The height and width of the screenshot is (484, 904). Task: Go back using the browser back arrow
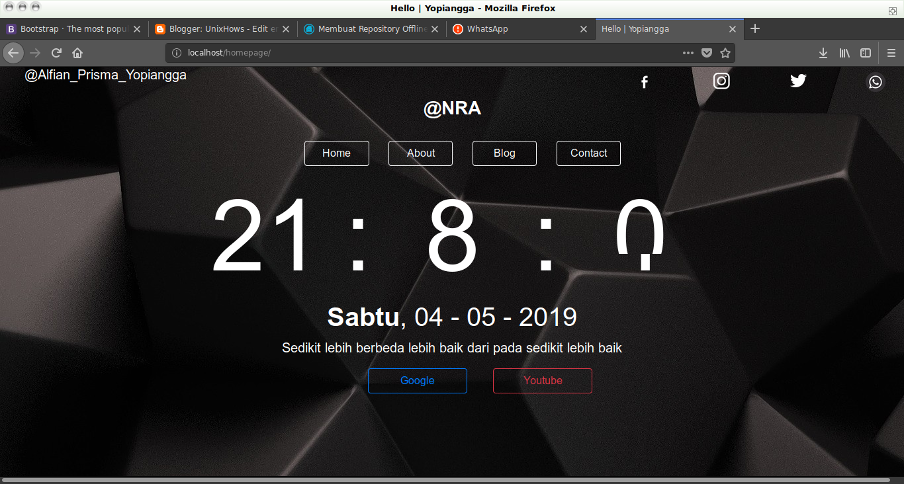coord(13,53)
